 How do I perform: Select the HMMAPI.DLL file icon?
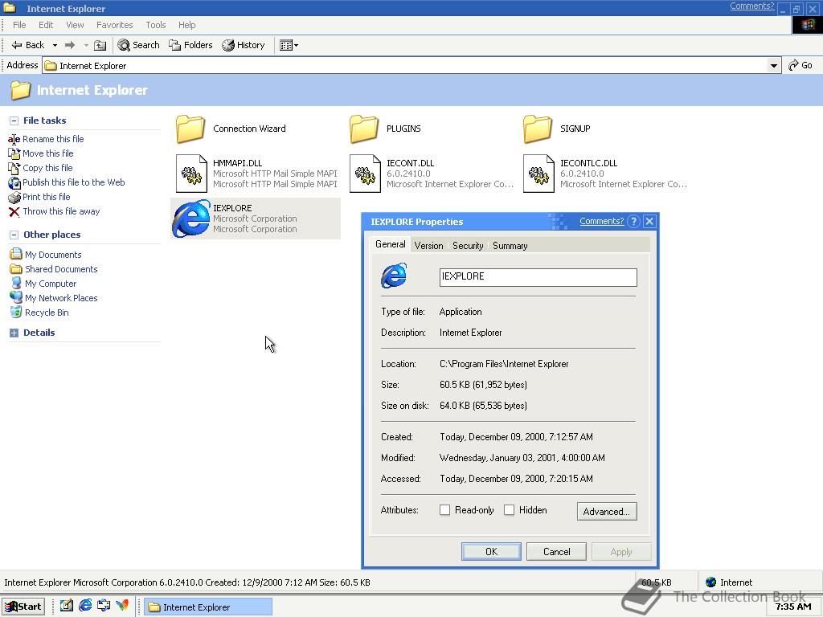pos(191,174)
